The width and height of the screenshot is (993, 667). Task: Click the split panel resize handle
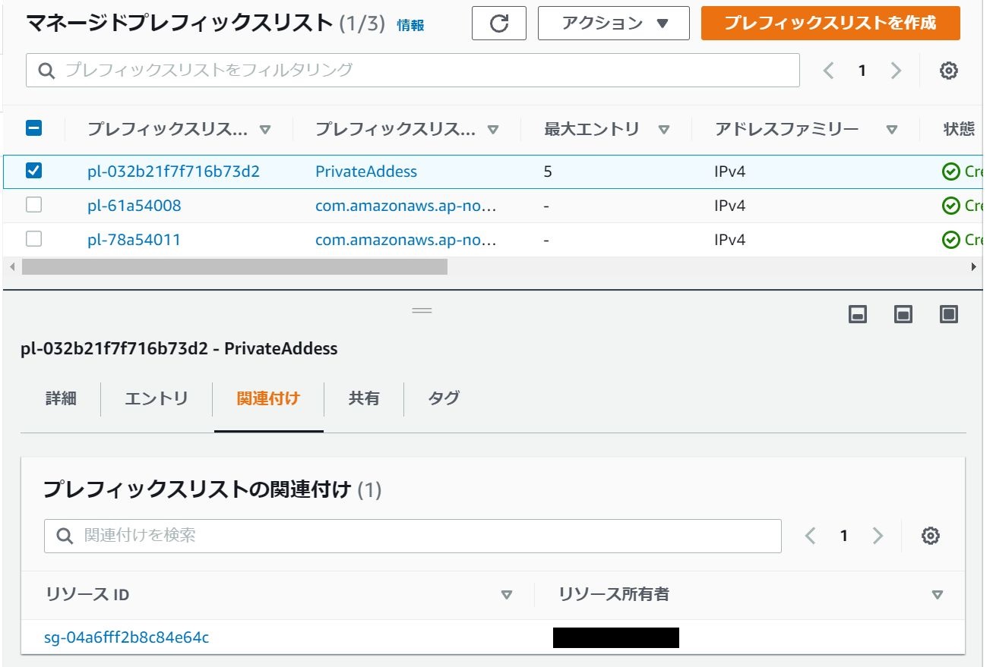coord(422,310)
